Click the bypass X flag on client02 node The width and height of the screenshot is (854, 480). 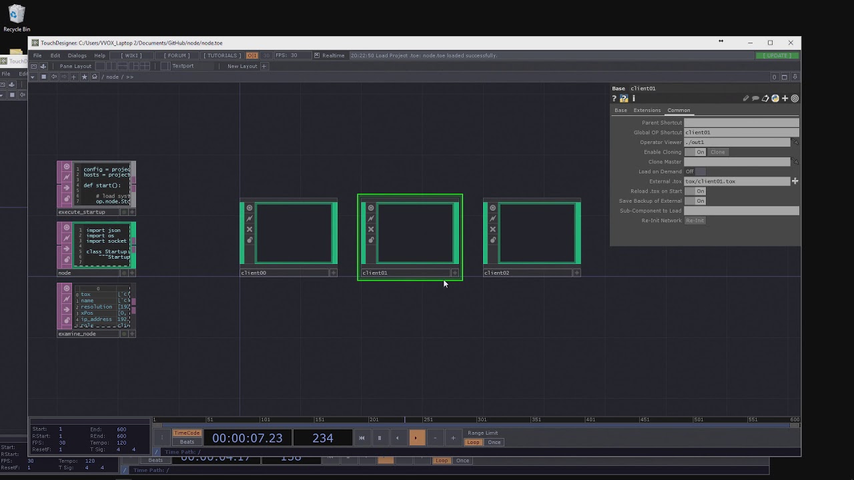[492, 229]
